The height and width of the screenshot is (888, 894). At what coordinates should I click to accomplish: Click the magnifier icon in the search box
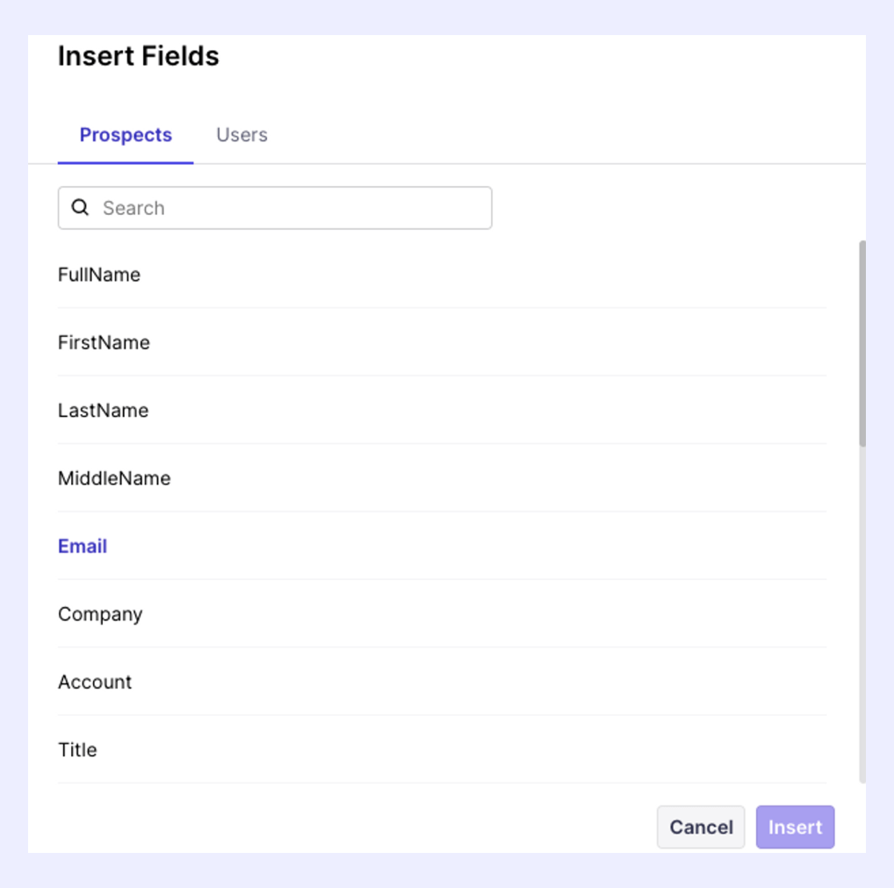80,208
